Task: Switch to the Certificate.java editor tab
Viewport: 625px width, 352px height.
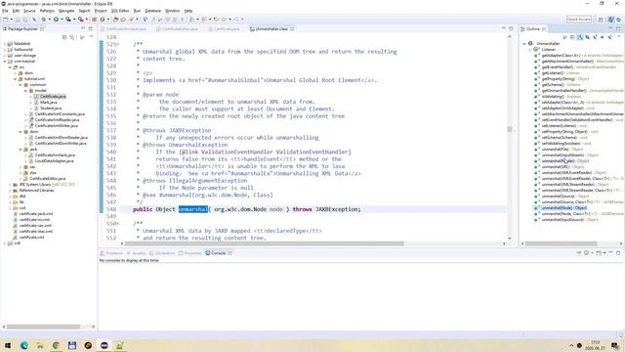Action: pos(226,28)
